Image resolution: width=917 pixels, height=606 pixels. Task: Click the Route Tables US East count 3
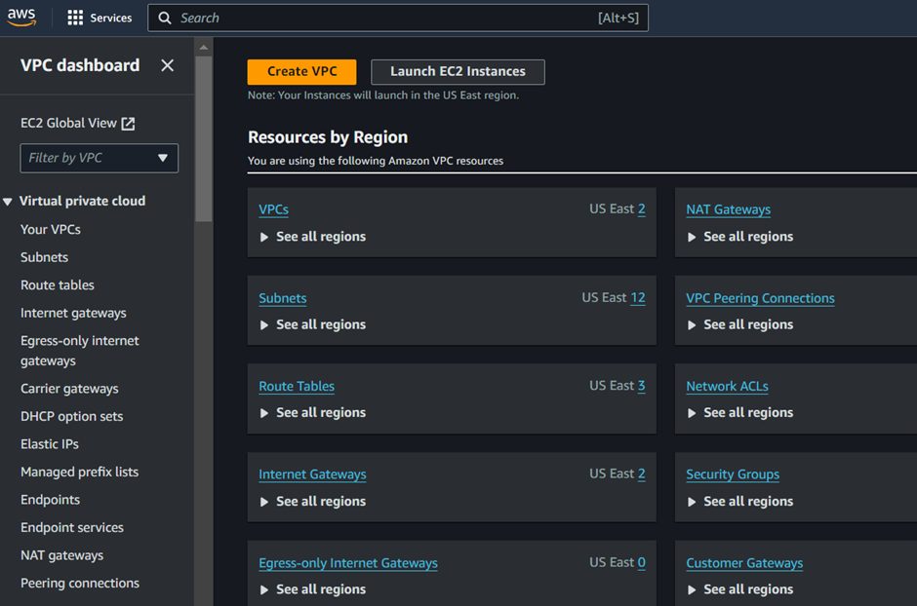(642, 386)
